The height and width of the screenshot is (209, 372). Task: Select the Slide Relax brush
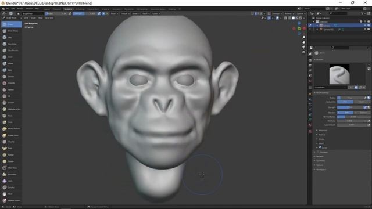click(x=12, y=168)
